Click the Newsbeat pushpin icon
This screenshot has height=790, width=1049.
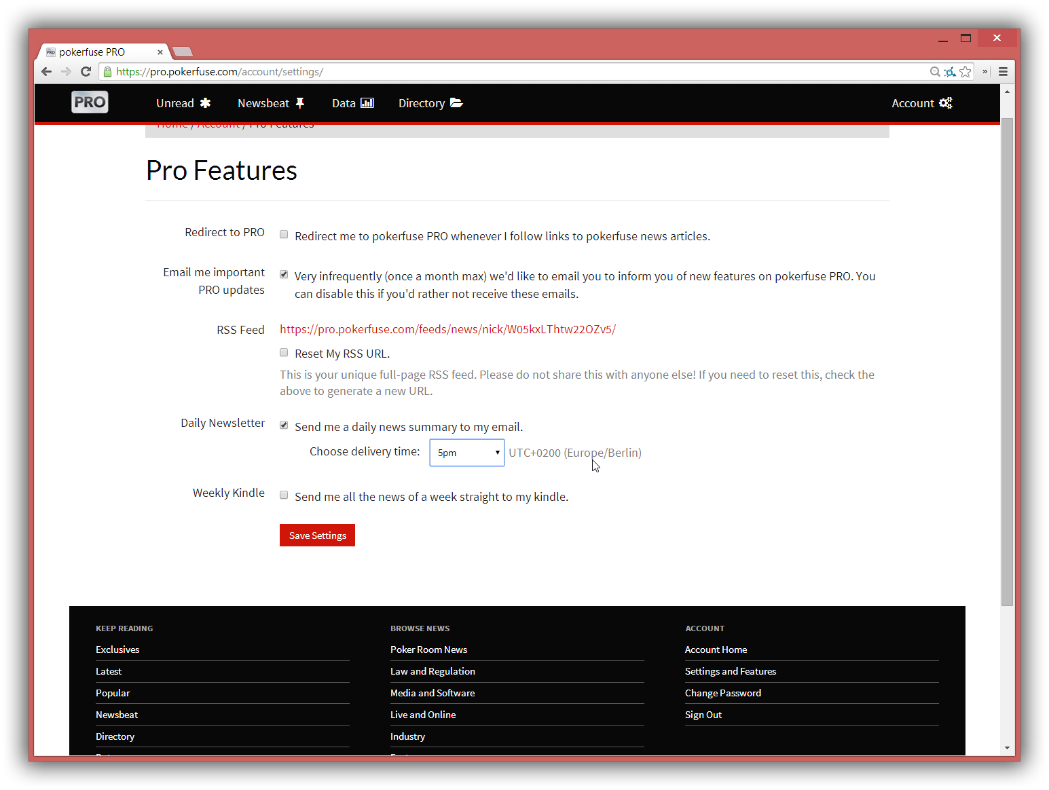point(299,103)
